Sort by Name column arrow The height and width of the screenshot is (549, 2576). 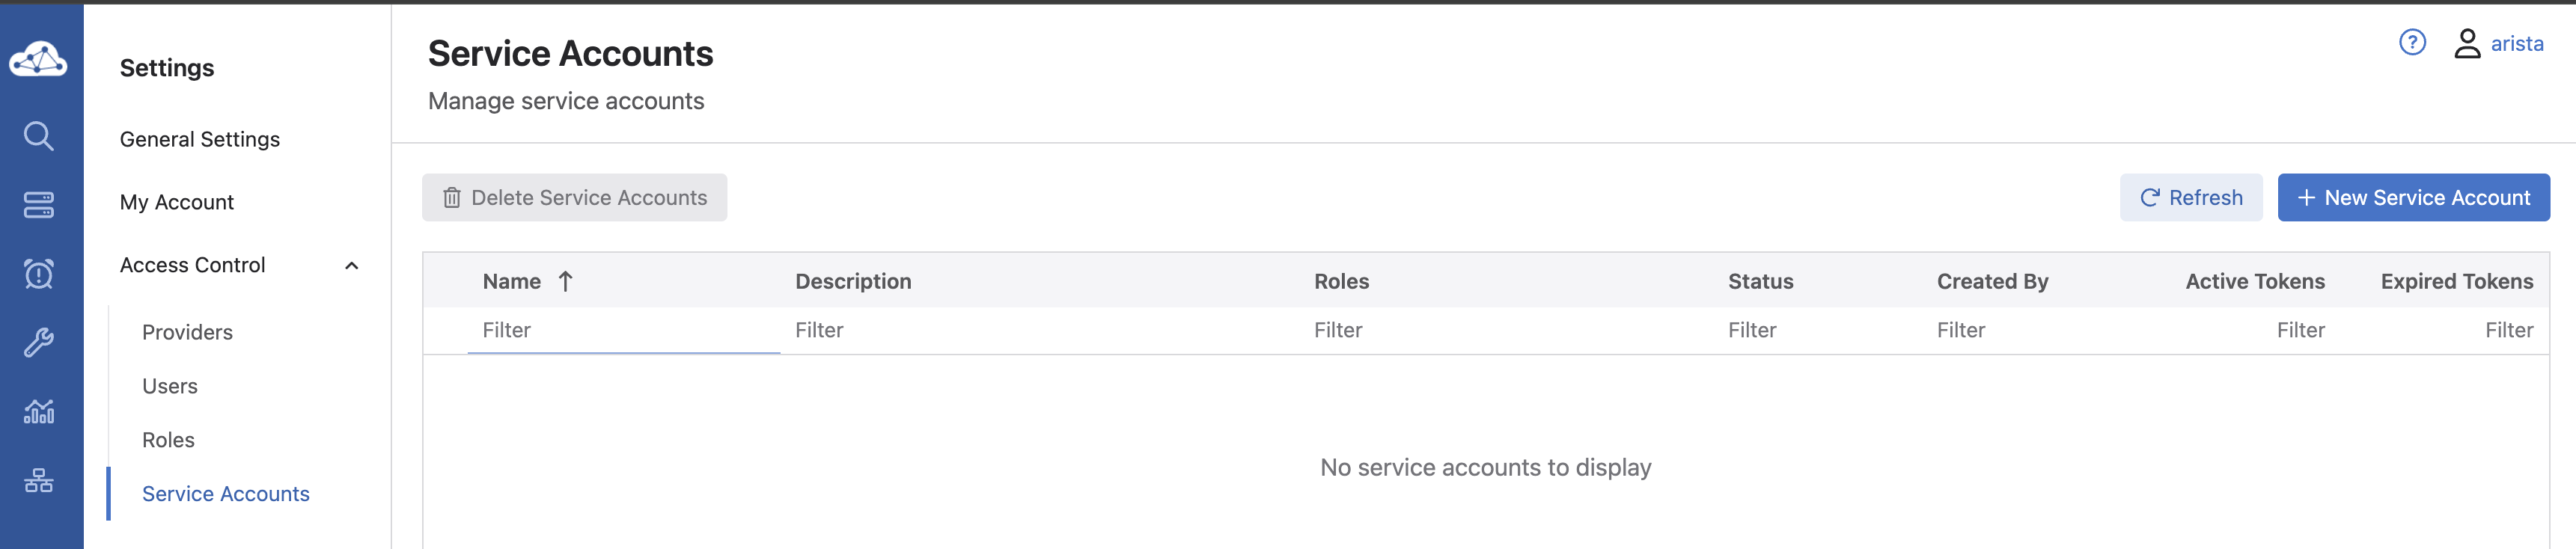click(565, 282)
